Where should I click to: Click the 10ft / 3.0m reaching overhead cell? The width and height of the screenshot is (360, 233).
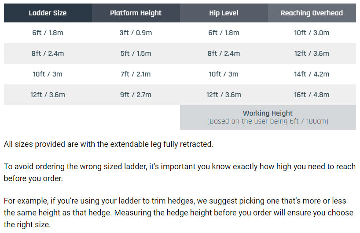[312, 33]
